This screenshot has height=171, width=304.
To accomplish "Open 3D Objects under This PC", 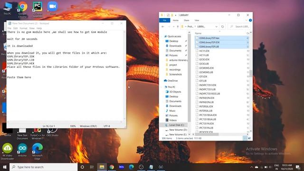I will click(x=173, y=92).
